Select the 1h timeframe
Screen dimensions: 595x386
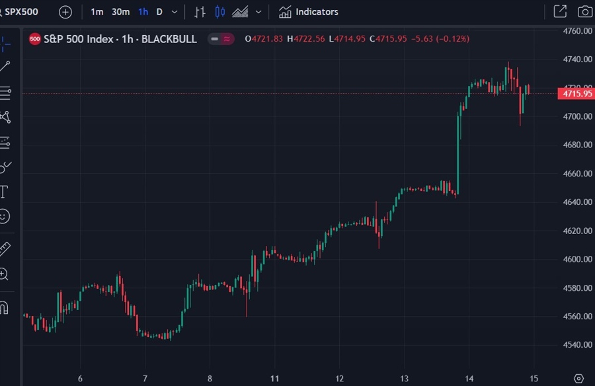[143, 12]
